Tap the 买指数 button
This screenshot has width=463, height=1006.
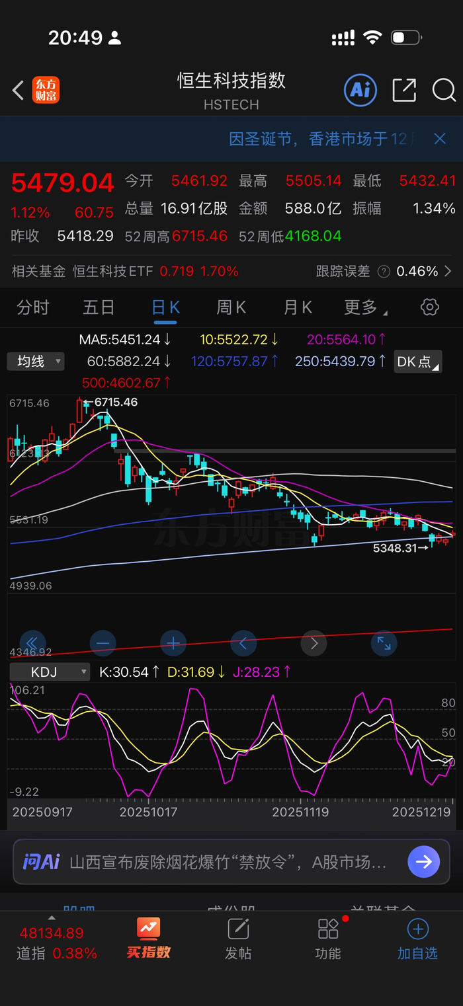(148, 939)
